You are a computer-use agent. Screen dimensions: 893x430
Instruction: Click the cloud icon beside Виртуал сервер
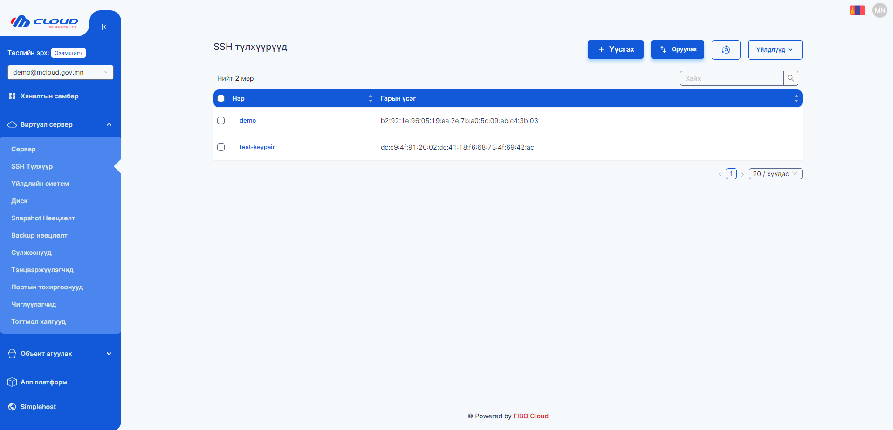pyautogui.click(x=11, y=124)
